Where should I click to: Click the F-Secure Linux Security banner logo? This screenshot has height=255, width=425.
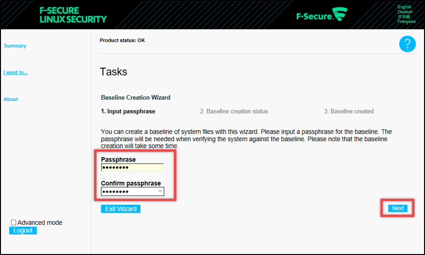(x=73, y=15)
